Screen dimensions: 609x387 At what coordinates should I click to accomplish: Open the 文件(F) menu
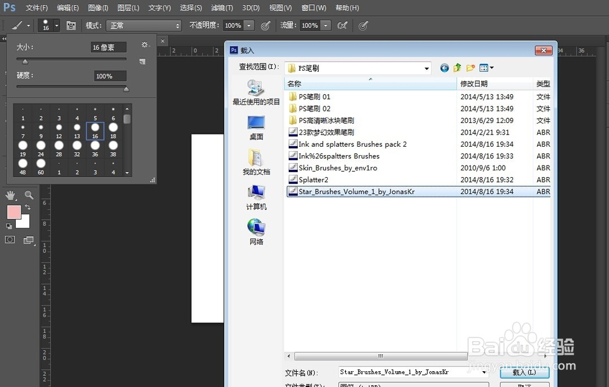pos(37,8)
